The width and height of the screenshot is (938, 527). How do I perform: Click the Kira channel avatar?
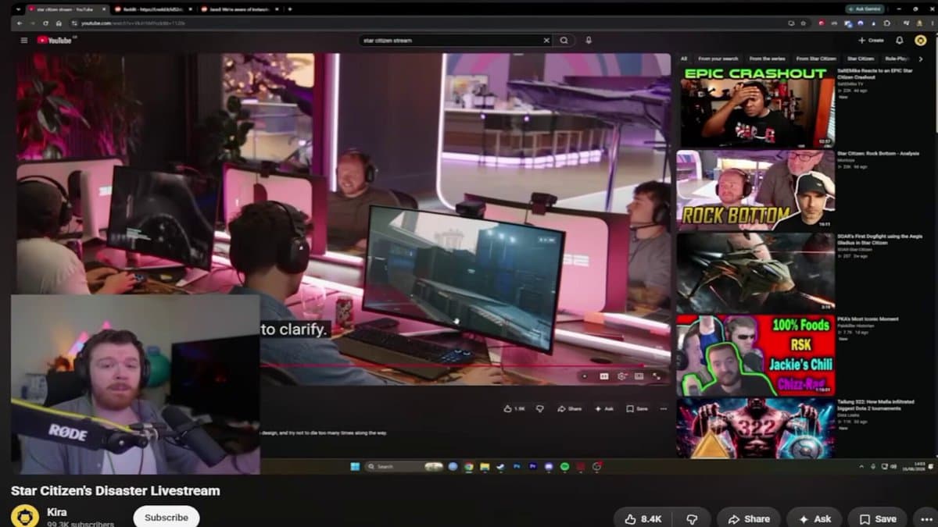(25, 517)
